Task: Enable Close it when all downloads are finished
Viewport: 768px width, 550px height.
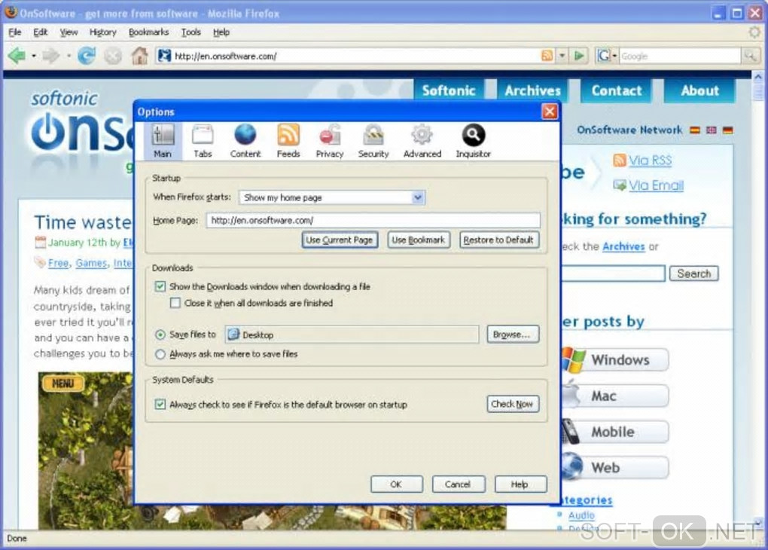Action: [x=175, y=303]
